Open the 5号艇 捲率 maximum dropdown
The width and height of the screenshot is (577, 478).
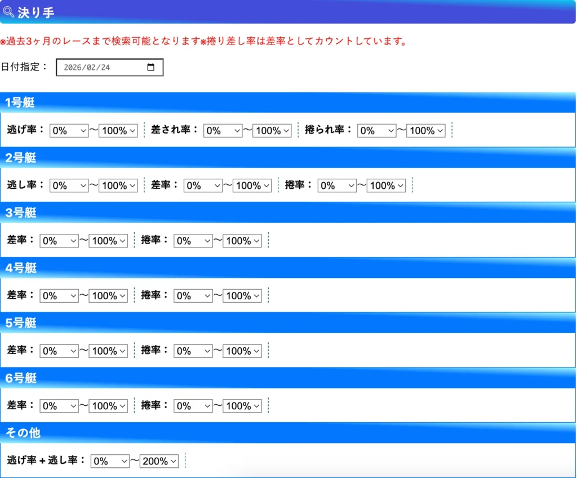coord(242,351)
